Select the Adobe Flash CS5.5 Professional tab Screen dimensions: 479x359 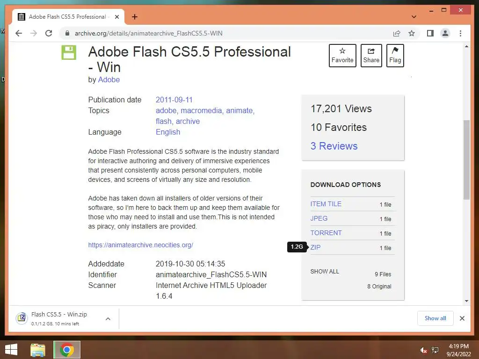pyautogui.click(x=68, y=17)
